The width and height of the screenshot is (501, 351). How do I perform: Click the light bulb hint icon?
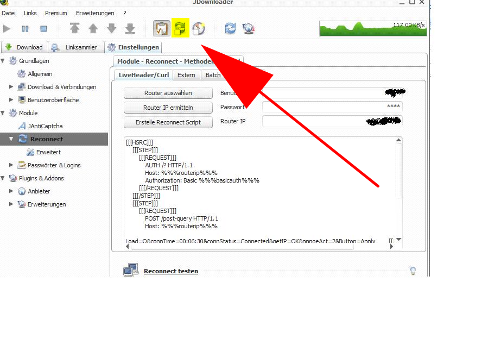(413, 271)
